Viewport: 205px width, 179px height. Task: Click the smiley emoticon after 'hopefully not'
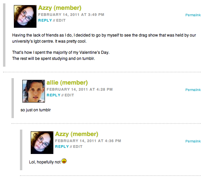point(64,161)
